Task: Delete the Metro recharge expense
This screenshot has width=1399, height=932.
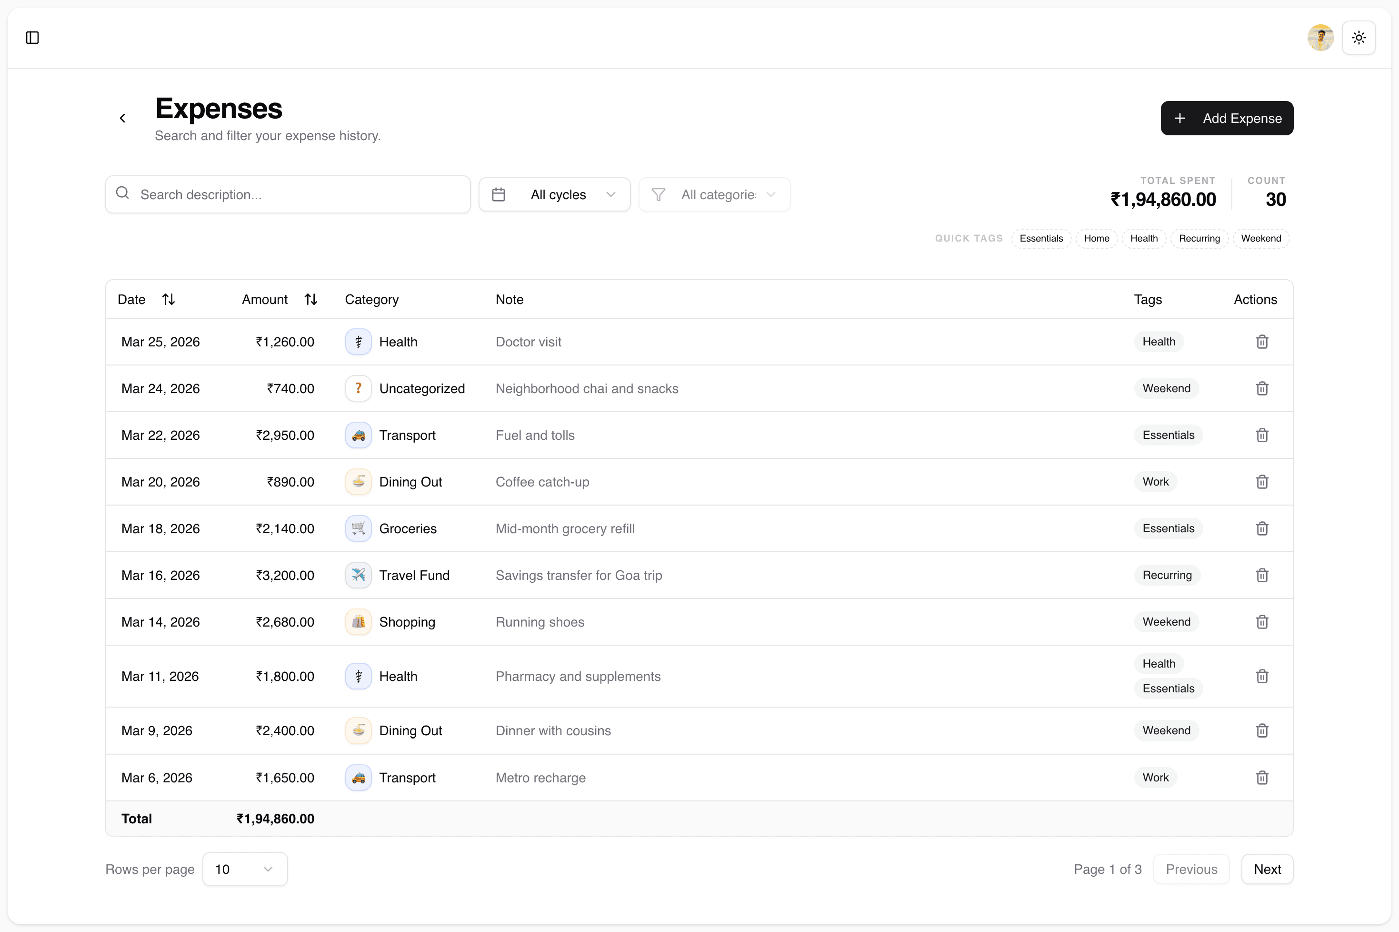Action: 1262,778
